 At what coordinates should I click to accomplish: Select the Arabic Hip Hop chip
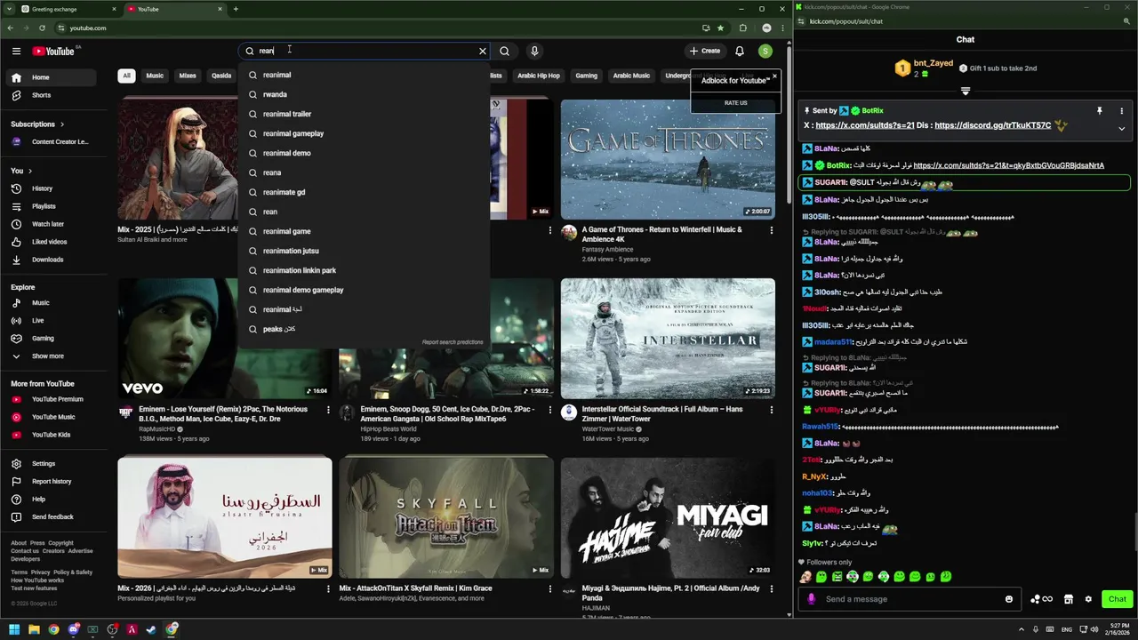pyautogui.click(x=539, y=76)
